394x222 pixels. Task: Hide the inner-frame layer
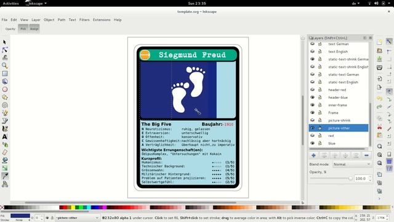[x=312, y=105]
